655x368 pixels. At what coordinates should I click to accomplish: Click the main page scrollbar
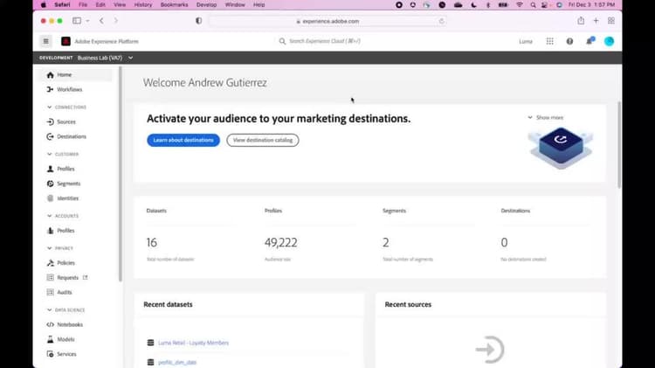click(618, 145)
